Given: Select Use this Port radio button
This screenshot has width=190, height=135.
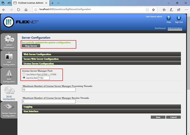Looking at the screenshot, I should tap(24, 78).
